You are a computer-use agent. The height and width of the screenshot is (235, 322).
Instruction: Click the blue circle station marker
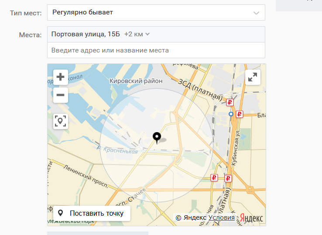coord(231,114)
